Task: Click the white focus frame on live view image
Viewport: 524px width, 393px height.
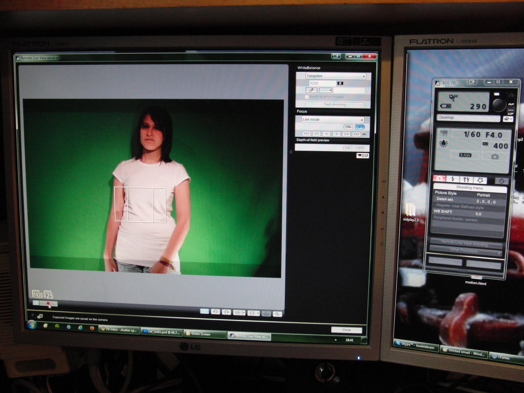Action: click(140, 205)
